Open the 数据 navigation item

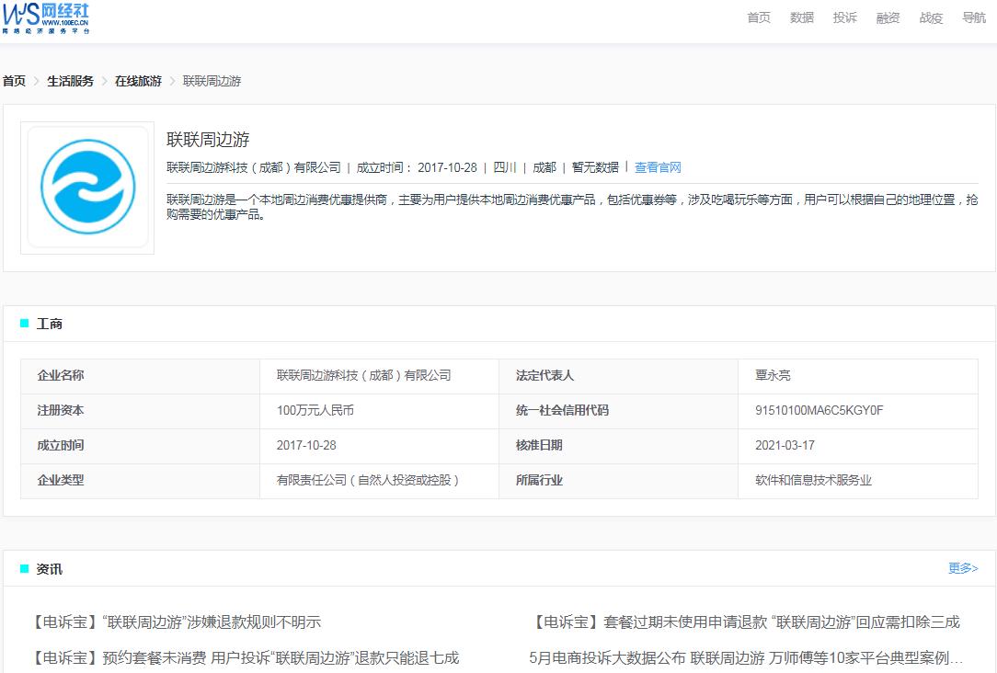click(x=801, y=17)
